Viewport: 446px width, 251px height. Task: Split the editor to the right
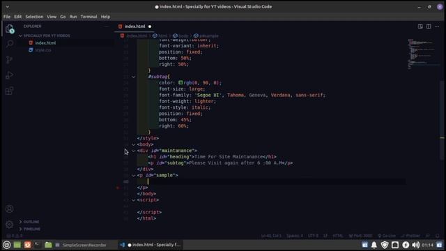(429, 26)
